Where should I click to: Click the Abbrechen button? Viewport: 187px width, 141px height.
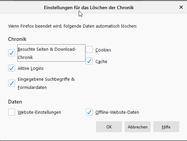click(x=138, y=127)
